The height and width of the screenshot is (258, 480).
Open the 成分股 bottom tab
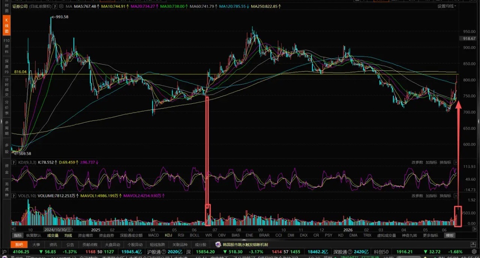pos(201,244)
